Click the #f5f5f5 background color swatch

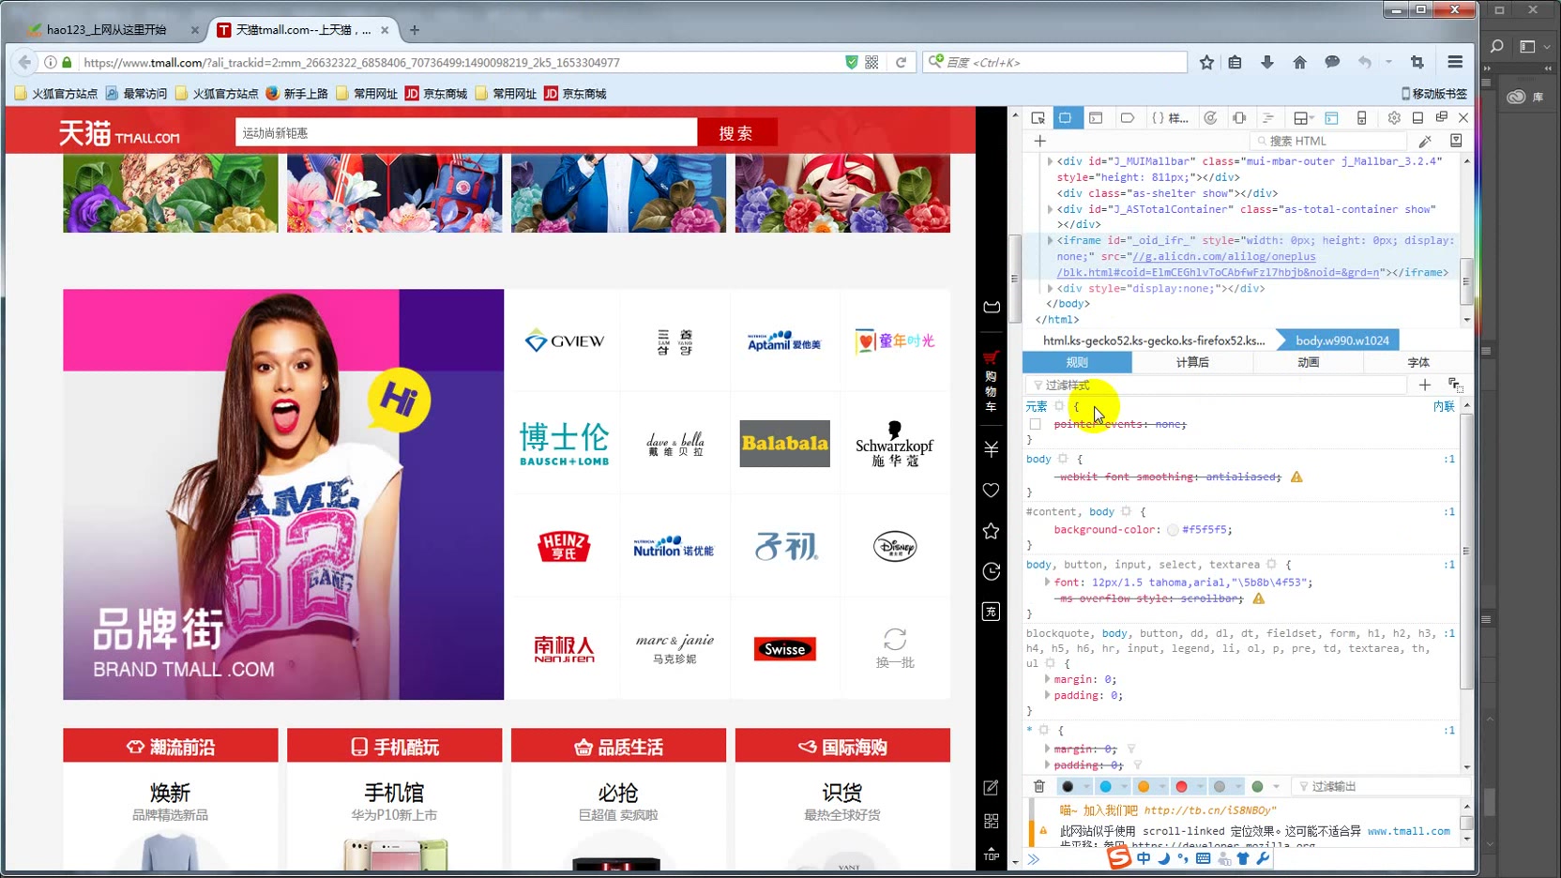click(x=1173, y=530)
